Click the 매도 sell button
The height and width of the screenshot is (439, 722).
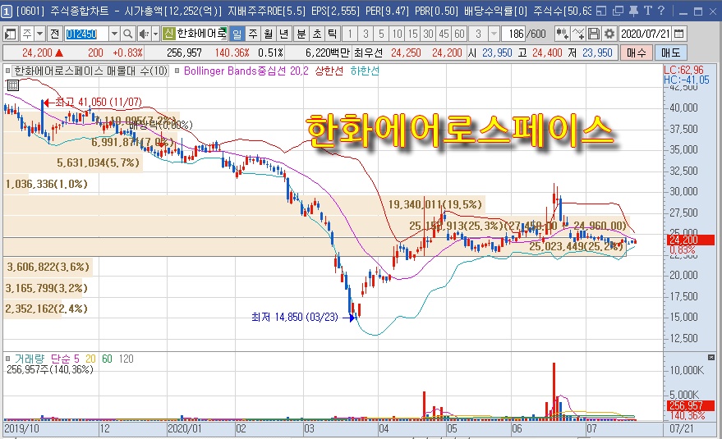[x=670, y=53]
